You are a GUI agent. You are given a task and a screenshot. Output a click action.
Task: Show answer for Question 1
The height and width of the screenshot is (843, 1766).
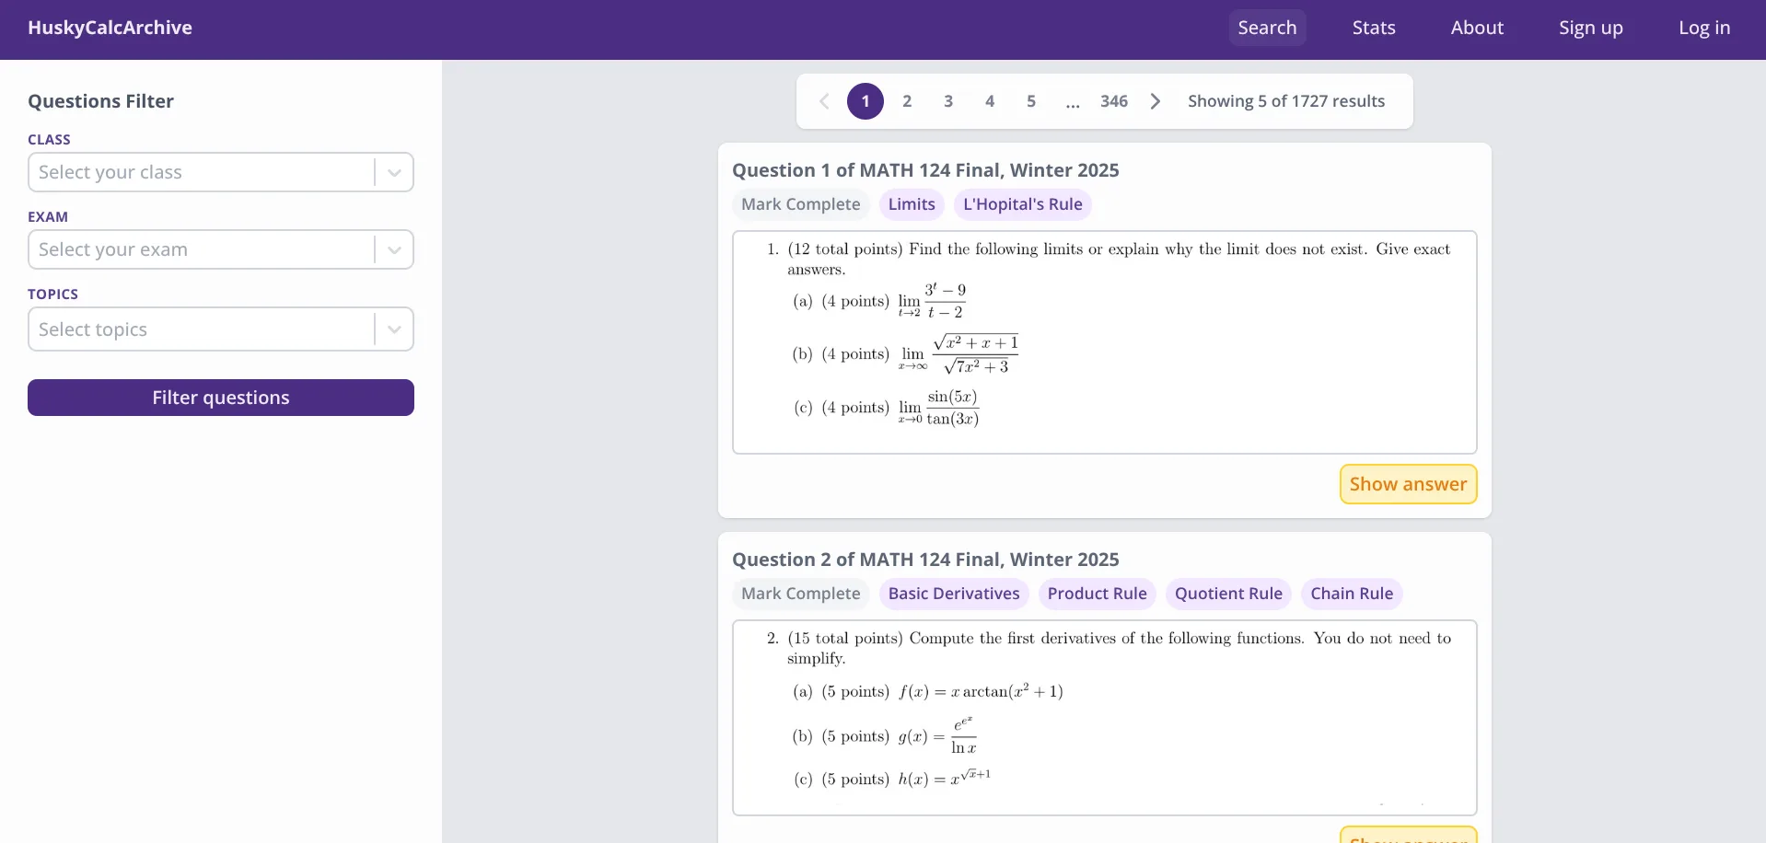click(x=1409, y=484)
